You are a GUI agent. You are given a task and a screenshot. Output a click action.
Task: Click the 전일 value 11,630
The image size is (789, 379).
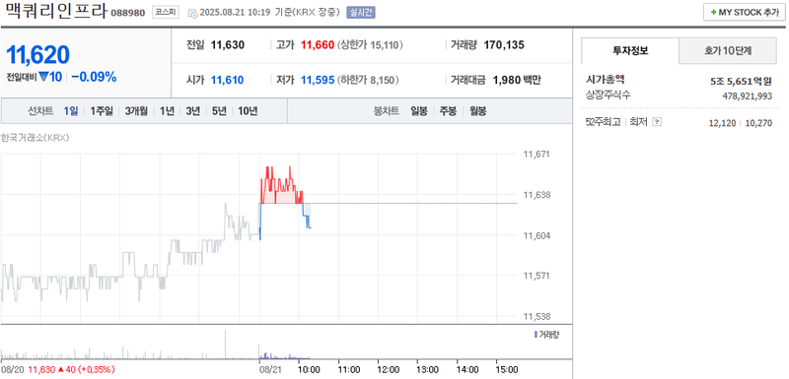click(x=228, y=45)
